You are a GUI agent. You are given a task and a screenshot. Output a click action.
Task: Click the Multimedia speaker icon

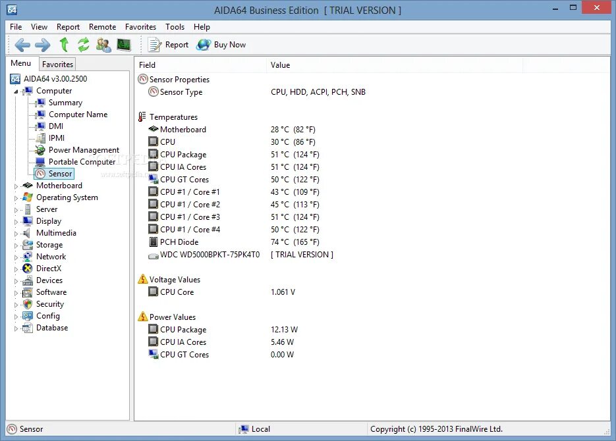coord(27,233)
